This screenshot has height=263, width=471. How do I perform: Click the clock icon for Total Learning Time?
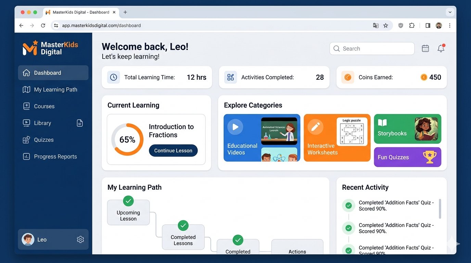(113, 77)
